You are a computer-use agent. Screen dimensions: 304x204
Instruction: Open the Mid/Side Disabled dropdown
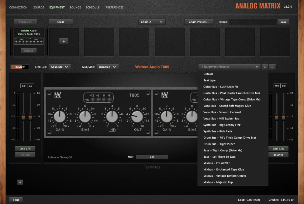coord(107,67)
